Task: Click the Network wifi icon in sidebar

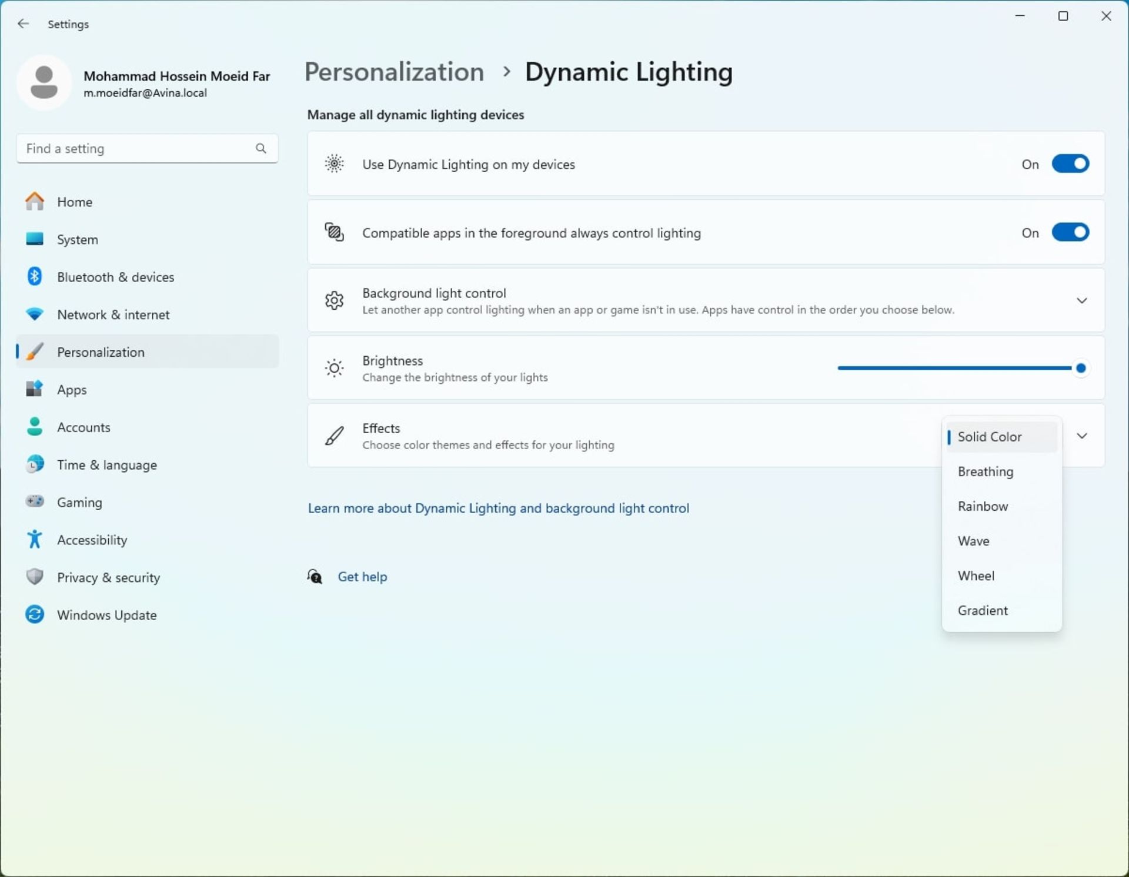Action: (x=35, y=314)
